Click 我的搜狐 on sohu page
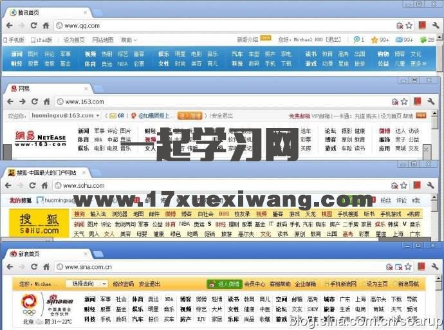 pyautogui.click(x=21, y=200)
